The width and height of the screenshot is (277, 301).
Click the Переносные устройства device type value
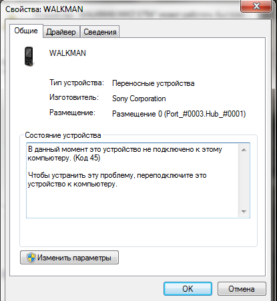[154, 83]
